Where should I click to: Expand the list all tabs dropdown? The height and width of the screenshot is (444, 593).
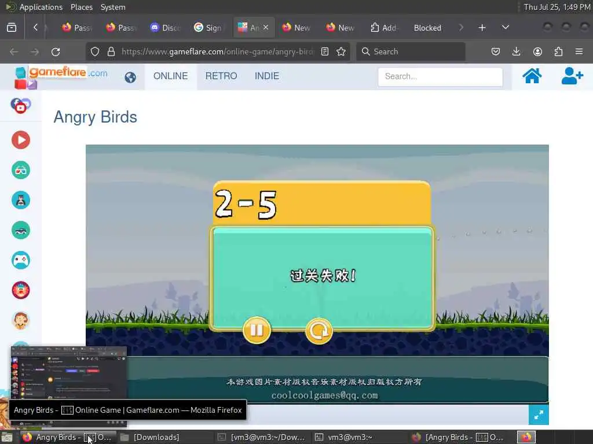tap(505, 28)
